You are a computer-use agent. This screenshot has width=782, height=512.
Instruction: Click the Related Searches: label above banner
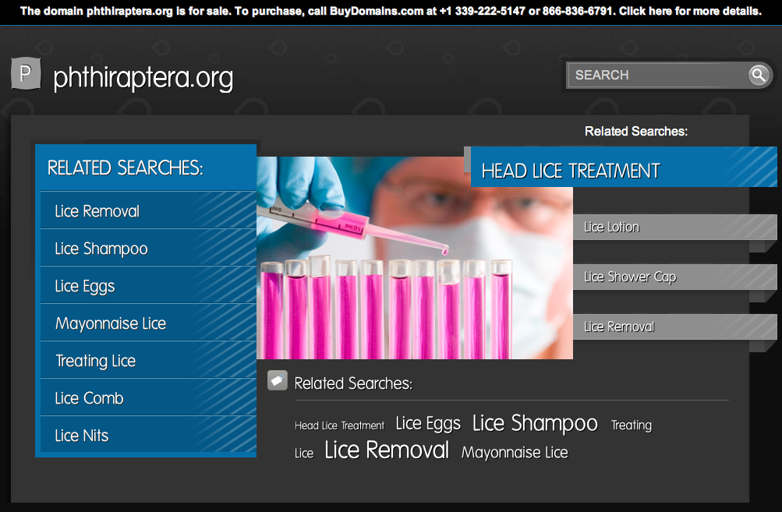(636, 131)
